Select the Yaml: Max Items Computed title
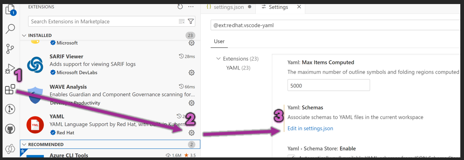Viewport: 464px width, 160px height. pos(321,62)
